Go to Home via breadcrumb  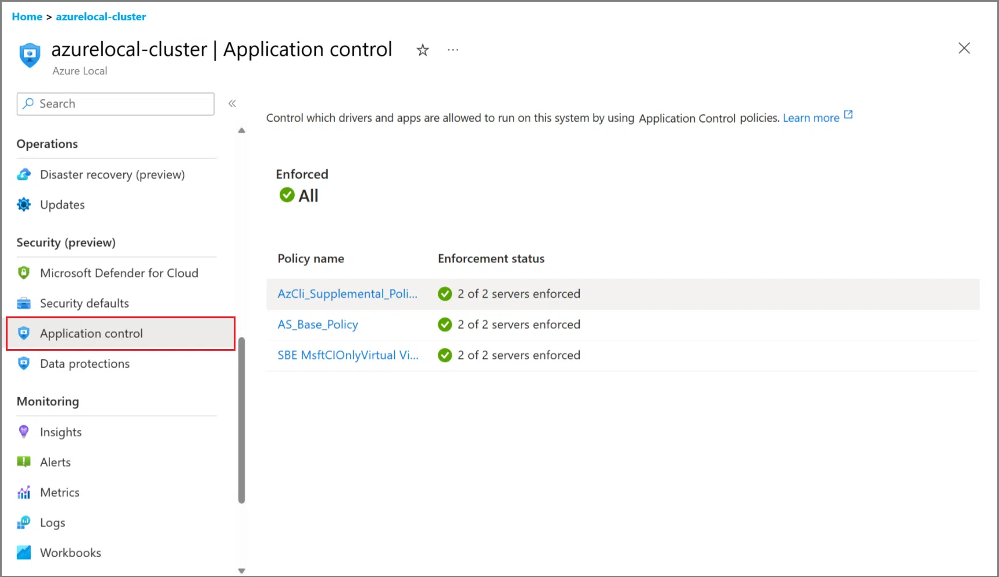(27, 17)
